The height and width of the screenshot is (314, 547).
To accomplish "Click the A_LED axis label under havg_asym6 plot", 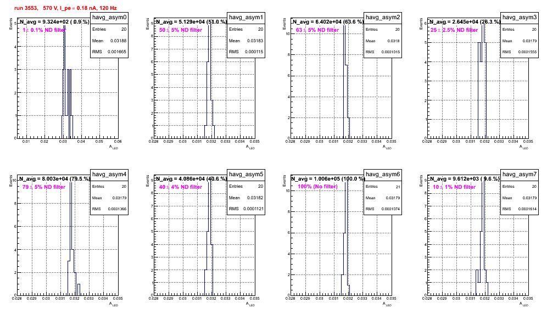I will (x=387, y=304).
